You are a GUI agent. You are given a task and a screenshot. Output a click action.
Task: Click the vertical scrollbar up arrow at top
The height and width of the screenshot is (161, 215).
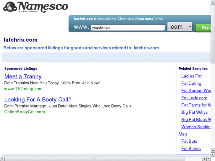213,2
